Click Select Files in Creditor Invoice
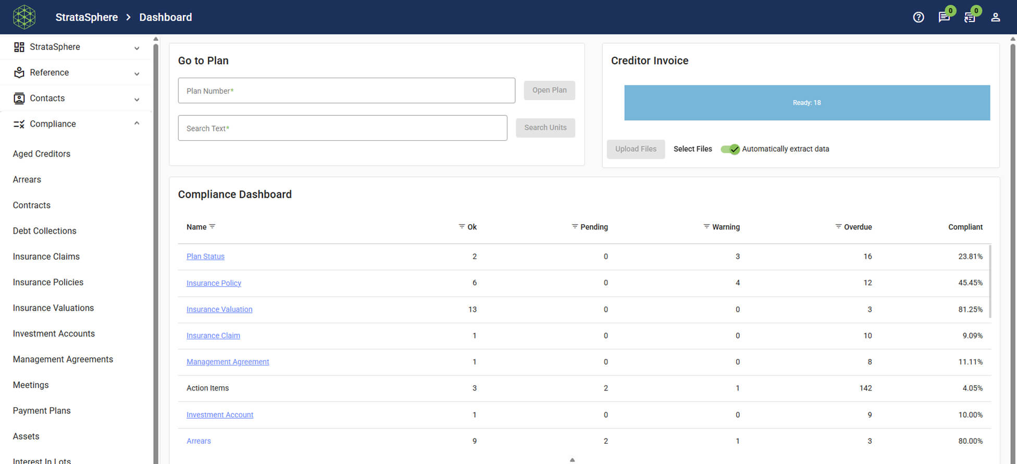This screenshot has height=464, width=1017. point(692,149)
